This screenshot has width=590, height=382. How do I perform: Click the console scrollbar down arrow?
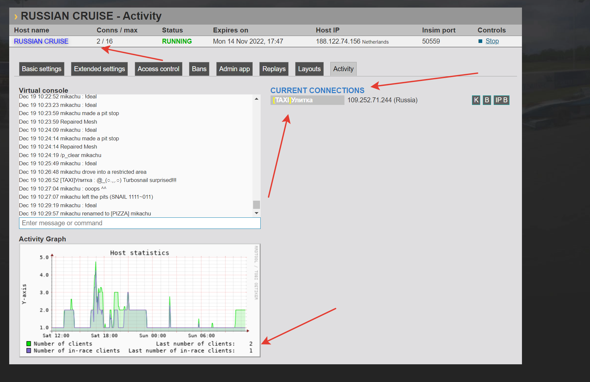click(256, 213)
